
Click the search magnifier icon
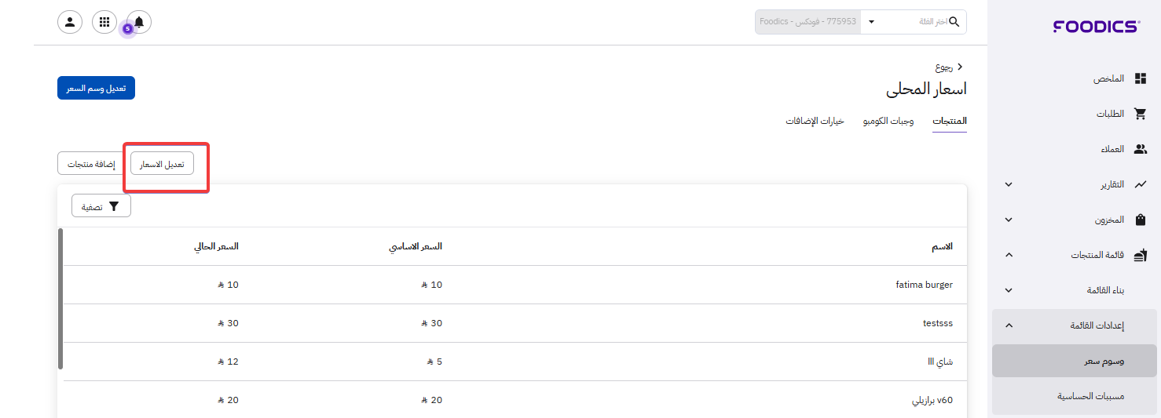pos(954,22)
